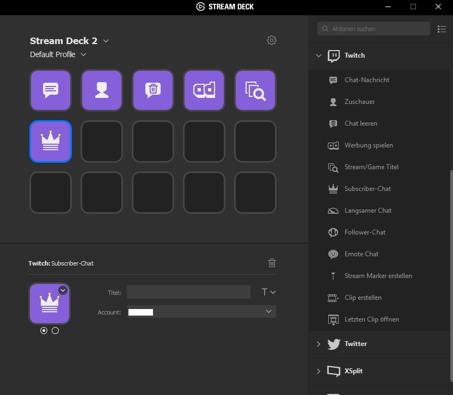453x395 pixels.
Task: Open the Default Profile dropdown
Action: 83,54
